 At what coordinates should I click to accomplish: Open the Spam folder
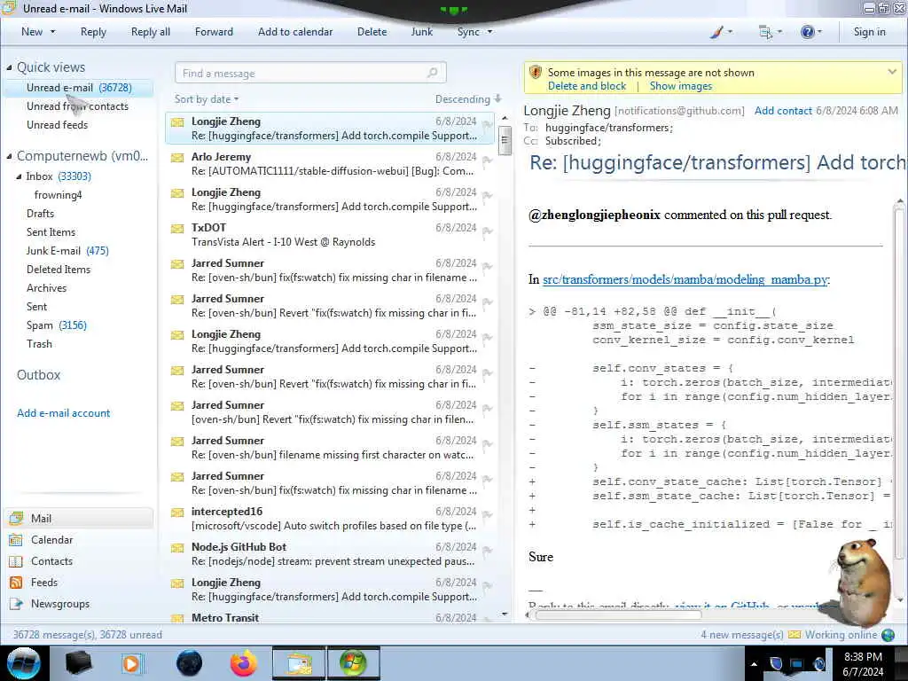click(56, 325)
